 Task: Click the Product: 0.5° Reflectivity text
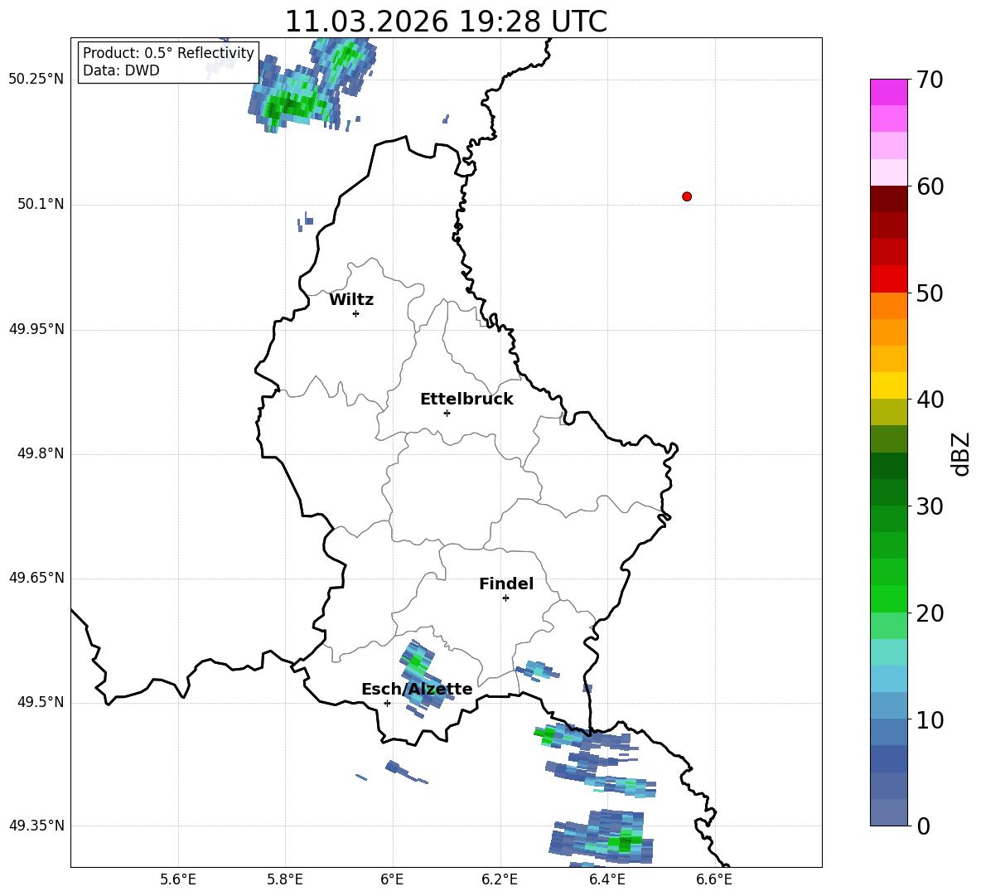[x=168, y=53]
